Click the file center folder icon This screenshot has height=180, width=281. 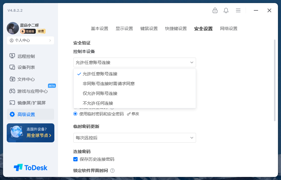(12, 79)
